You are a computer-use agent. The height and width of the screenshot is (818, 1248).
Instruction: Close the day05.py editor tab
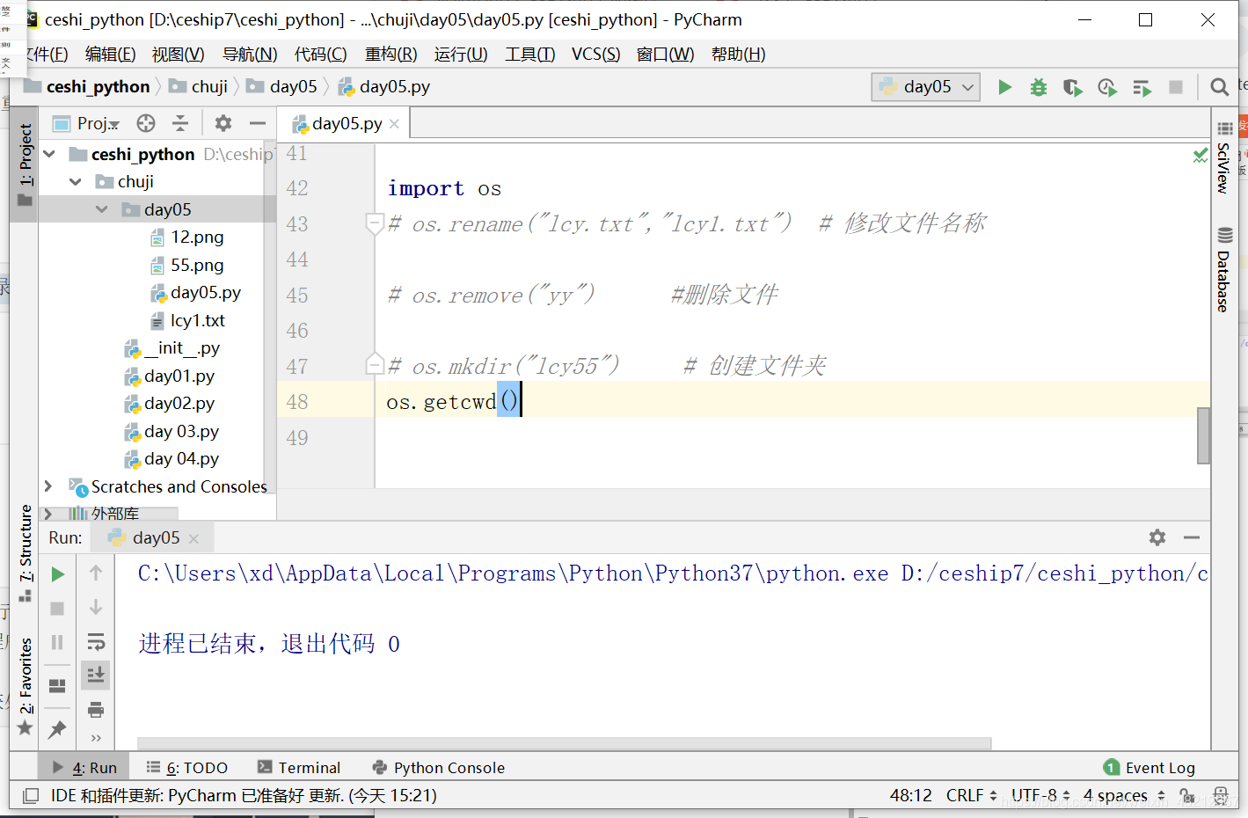pyautogui.click(x=394, y=124)
